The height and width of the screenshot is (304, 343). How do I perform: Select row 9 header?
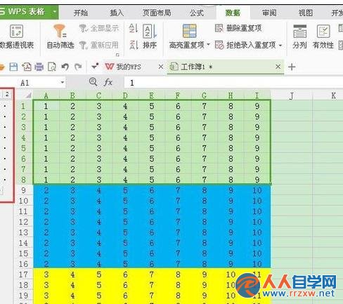[23, 190]
